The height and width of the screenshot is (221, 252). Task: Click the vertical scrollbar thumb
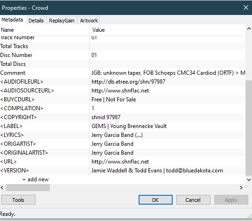pyautogui.click(x=249, y=128)
